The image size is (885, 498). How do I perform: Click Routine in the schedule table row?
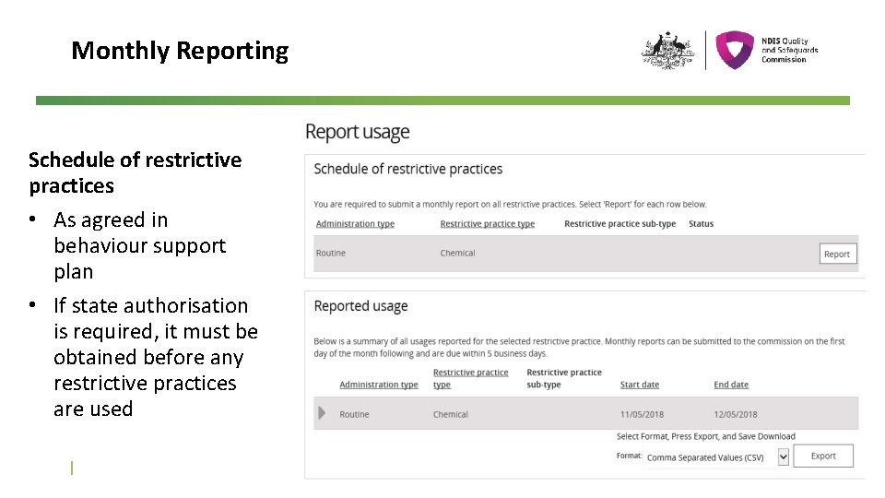tap(331, 253)
